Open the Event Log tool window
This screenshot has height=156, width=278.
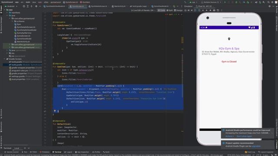click(250, 152)
